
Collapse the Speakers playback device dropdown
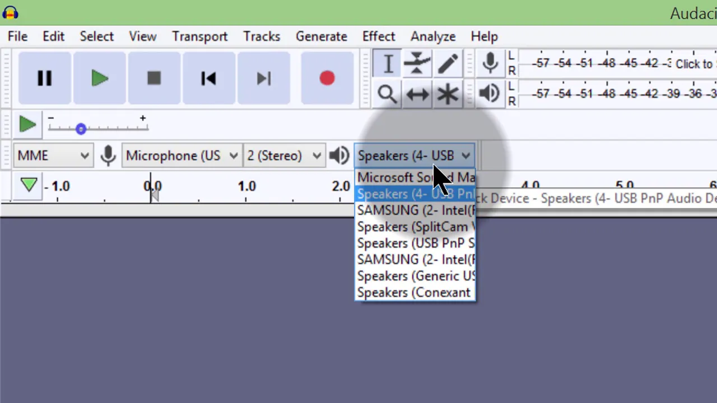(415, 156)
